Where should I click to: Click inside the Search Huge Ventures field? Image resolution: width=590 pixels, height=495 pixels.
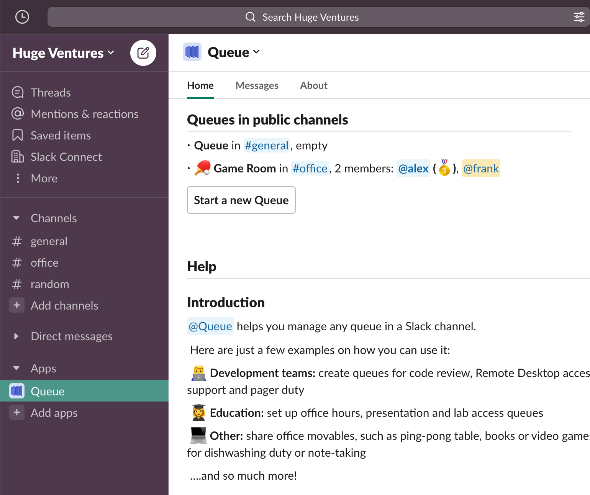point(310,17)
